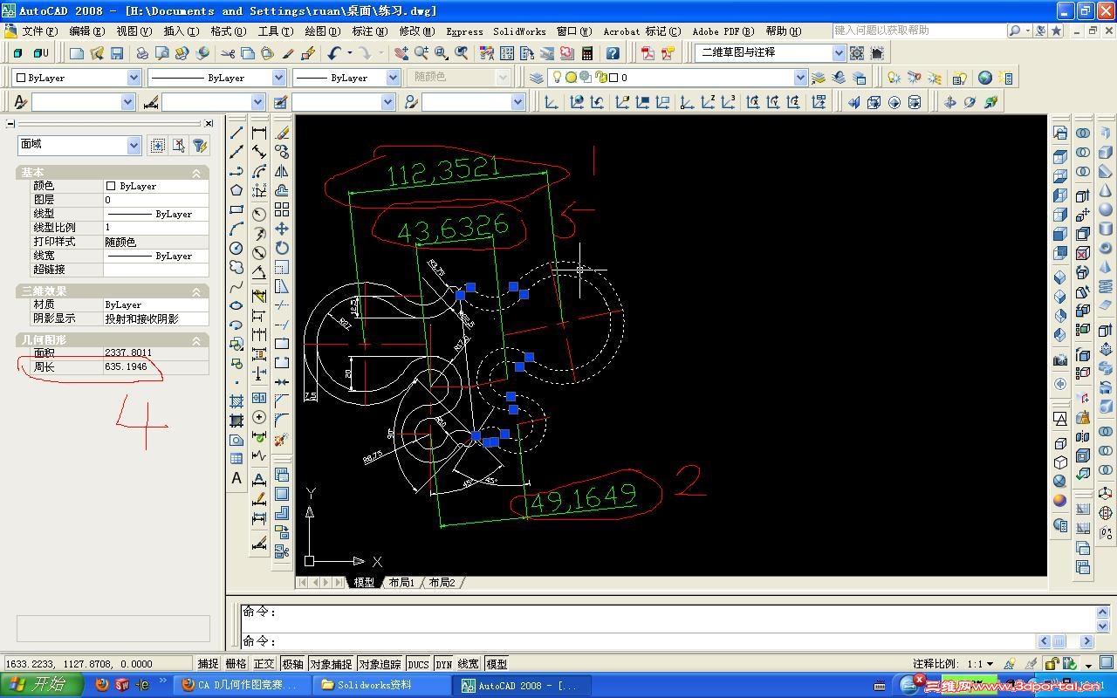
Task: Select the Rotate modify tool
Action: [x=282, y=248]
